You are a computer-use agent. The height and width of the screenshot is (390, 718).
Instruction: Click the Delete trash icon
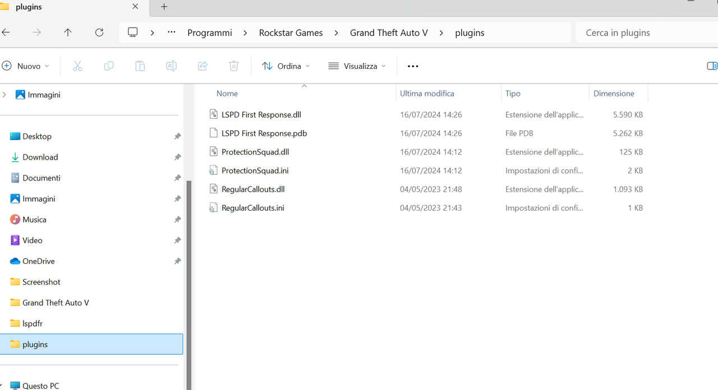click(234, 66)
